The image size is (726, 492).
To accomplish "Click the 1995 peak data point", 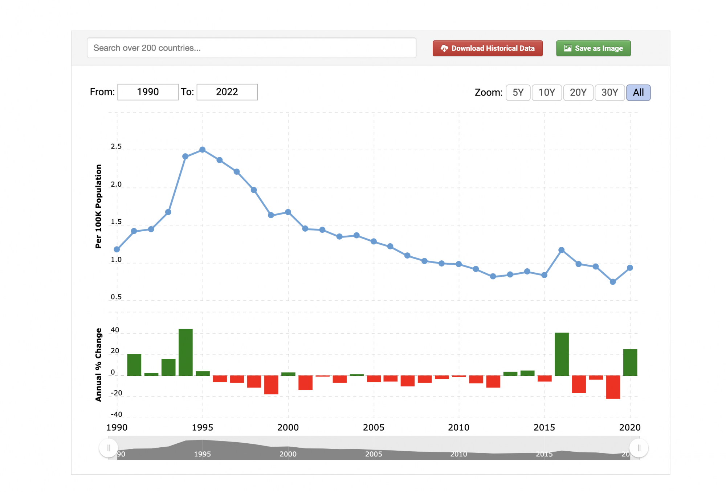I will [x=203, y=150].
